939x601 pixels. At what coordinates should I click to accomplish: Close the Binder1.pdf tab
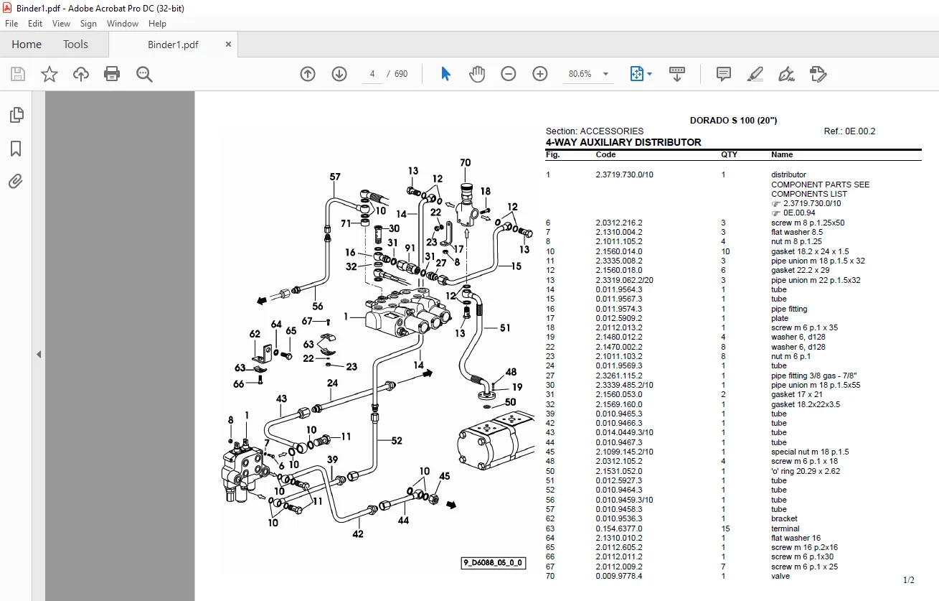229,45
